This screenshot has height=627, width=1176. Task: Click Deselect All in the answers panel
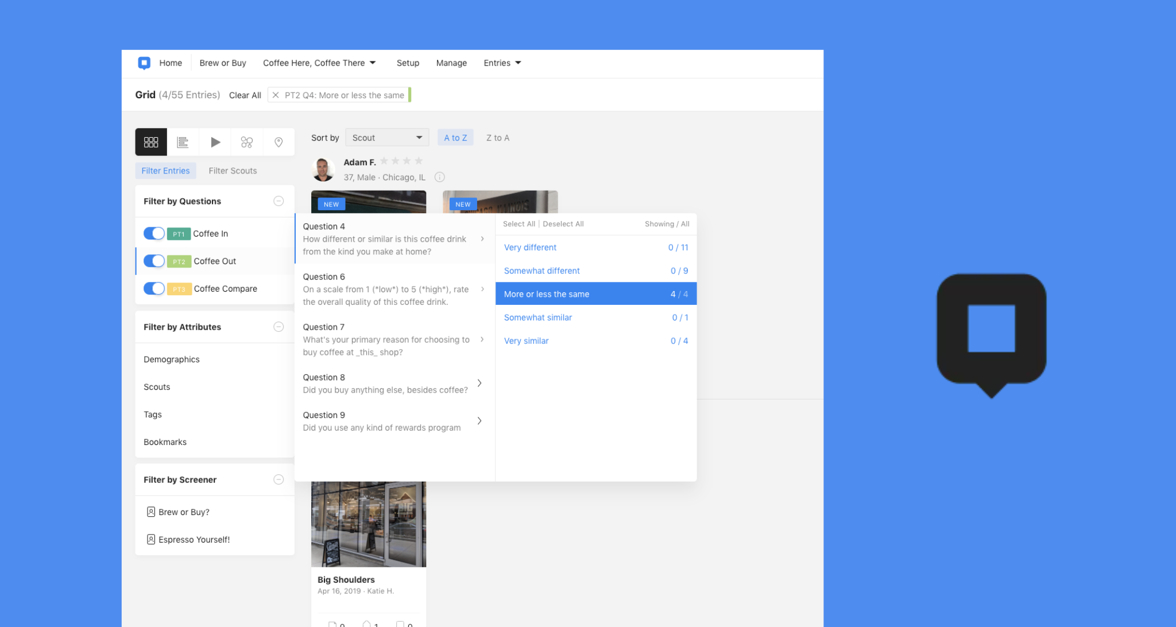click(563, 224)
